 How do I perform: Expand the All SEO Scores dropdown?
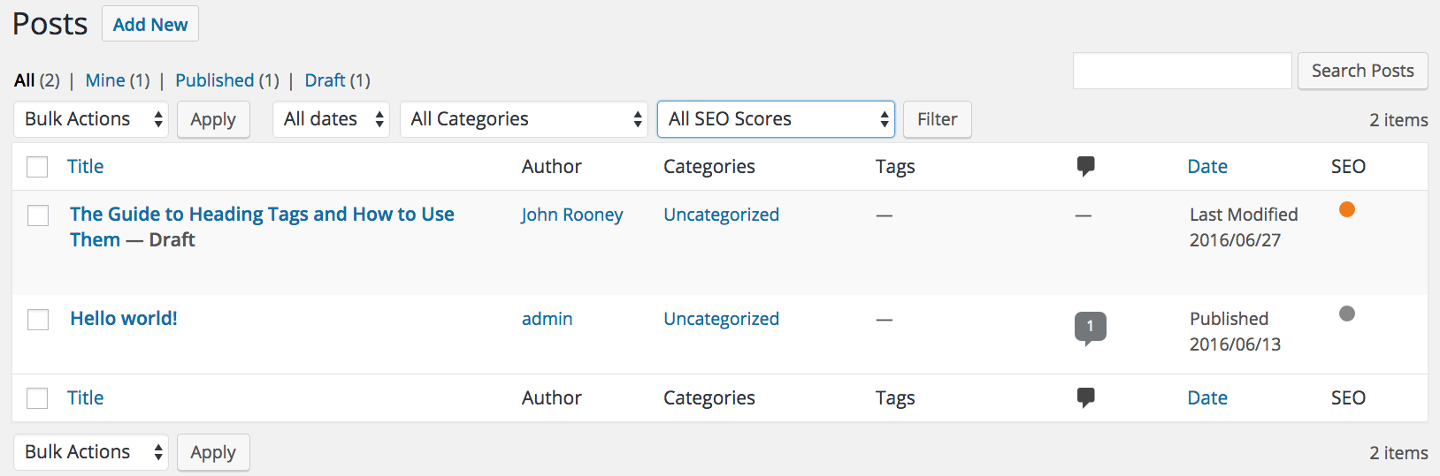(776, 119)
